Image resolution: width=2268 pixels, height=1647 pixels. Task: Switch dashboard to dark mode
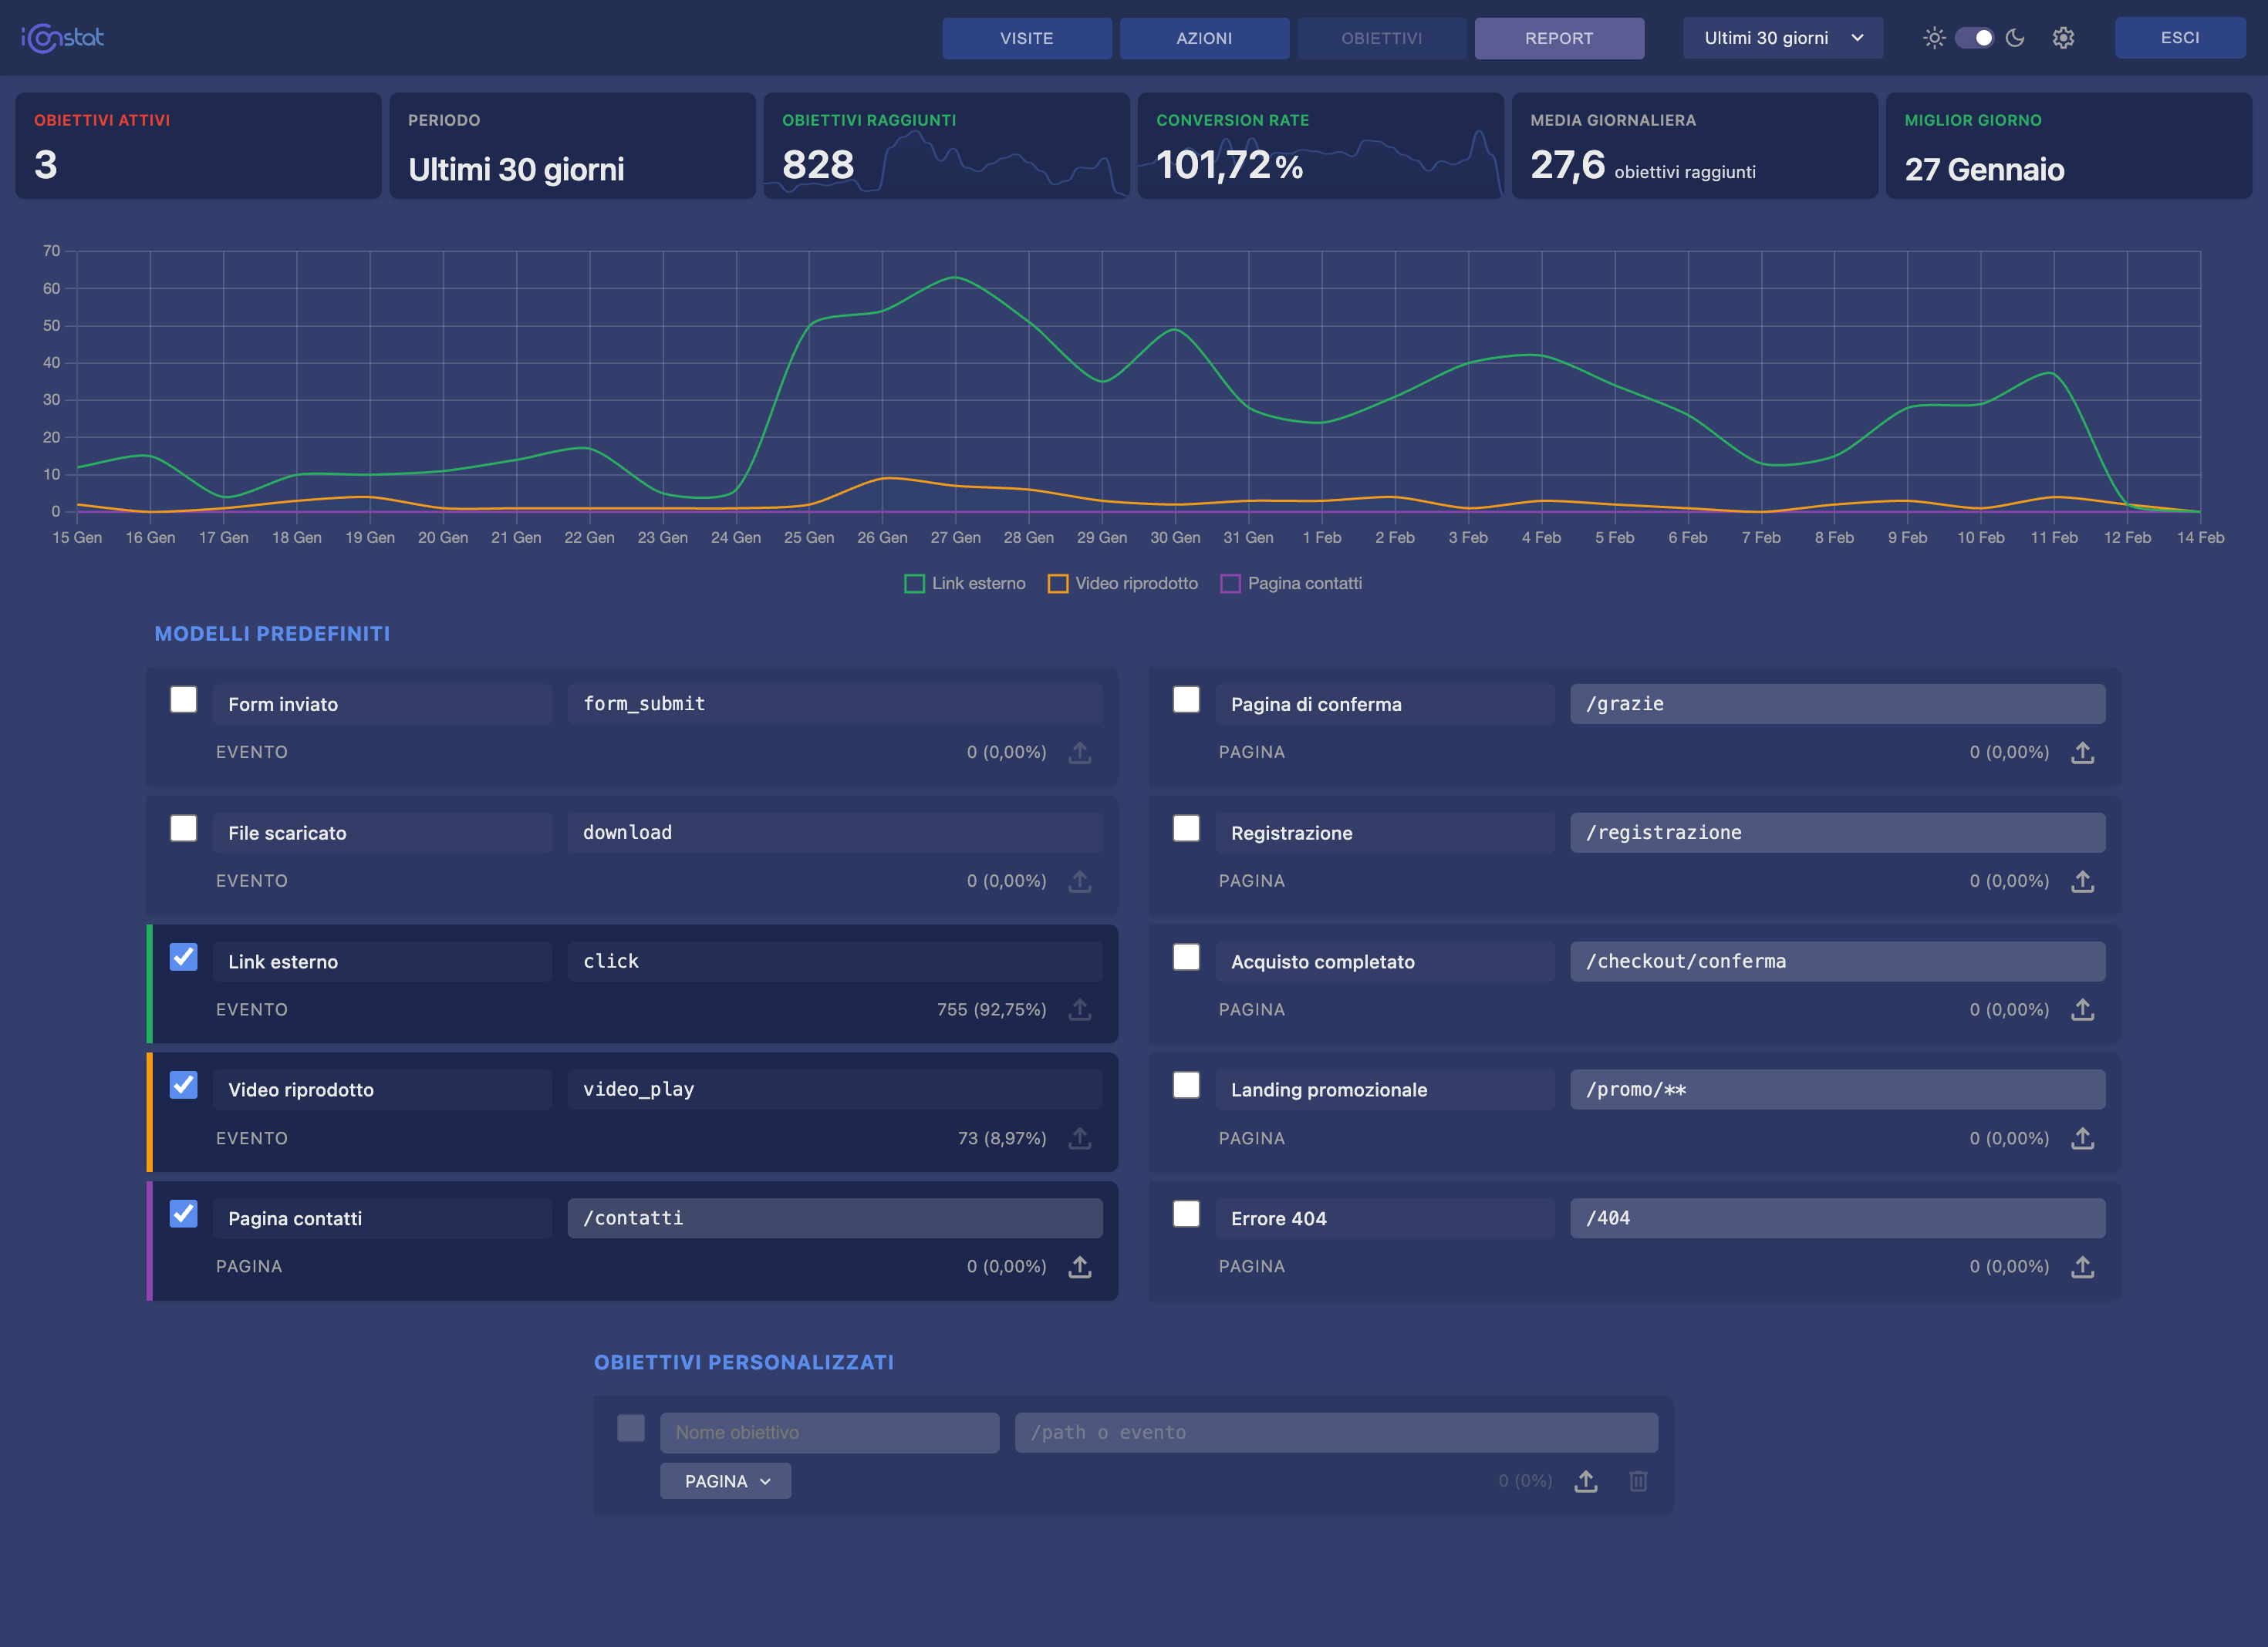tap(2014, 38)
